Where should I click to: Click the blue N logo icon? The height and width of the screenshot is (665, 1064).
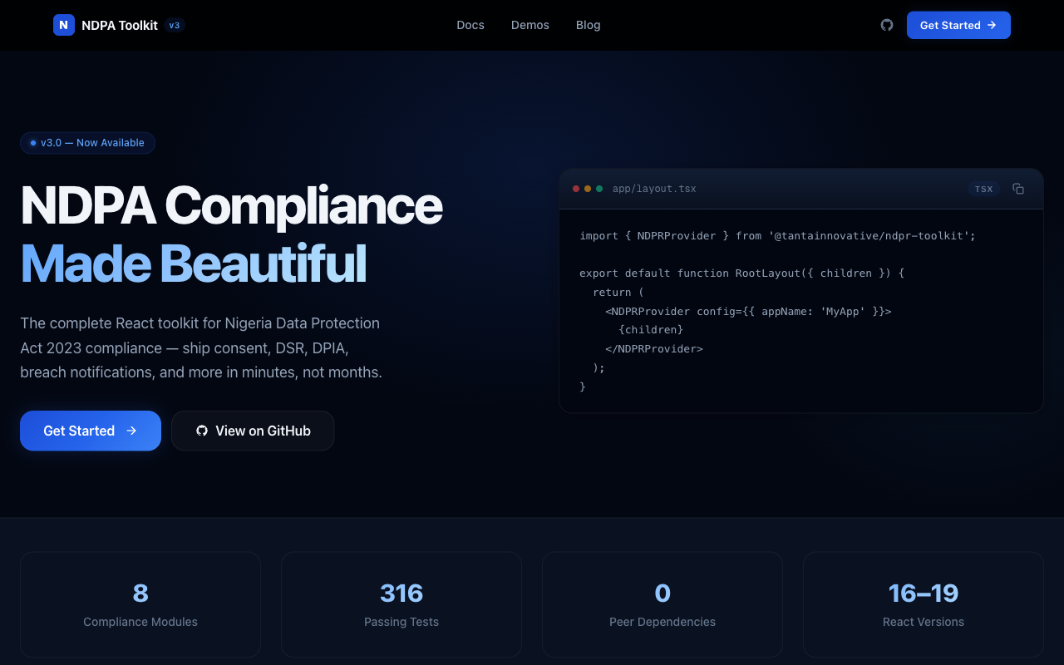tap(64, 25)
